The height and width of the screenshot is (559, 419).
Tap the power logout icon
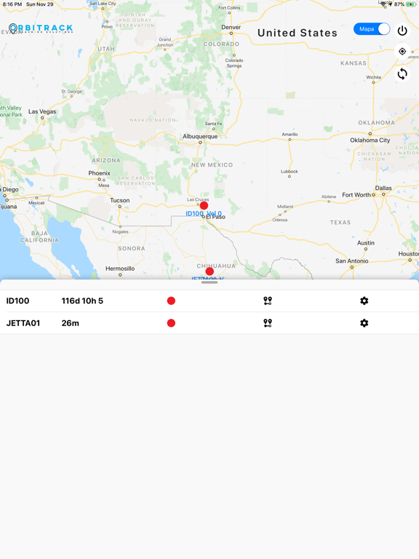(402, 31)
